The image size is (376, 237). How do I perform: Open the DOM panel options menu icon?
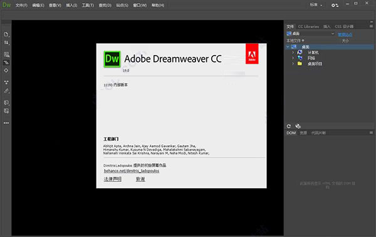click(x=371, y=133)
